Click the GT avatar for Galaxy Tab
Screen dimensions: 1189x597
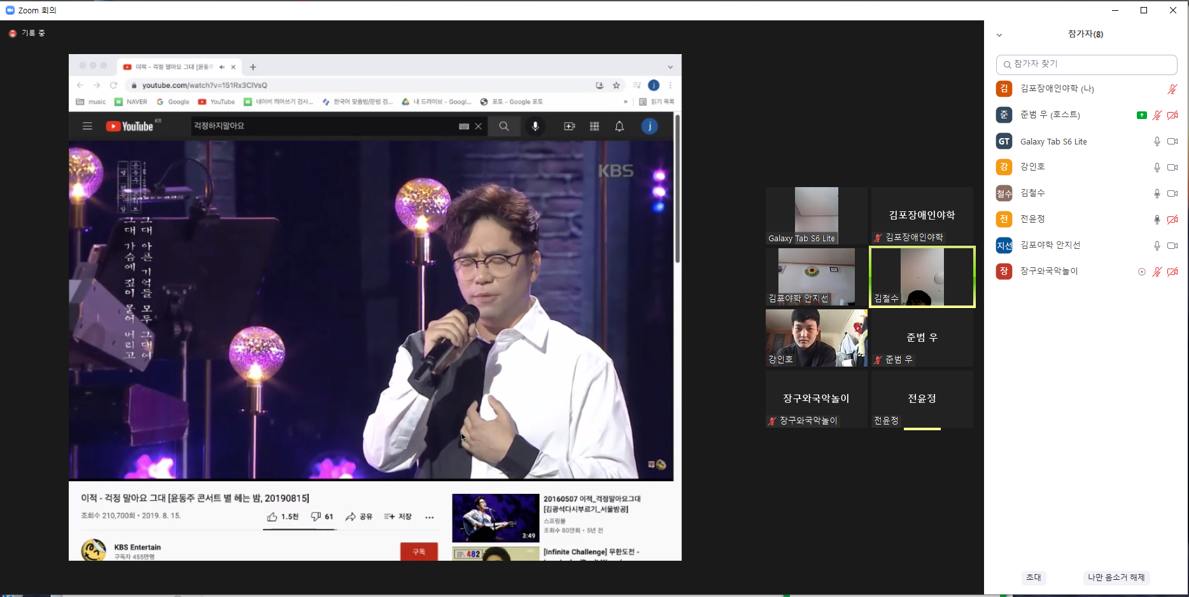coord(1004,141)
